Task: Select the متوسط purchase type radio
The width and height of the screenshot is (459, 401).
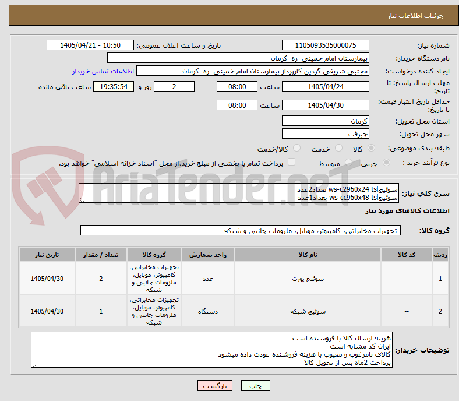Action: 348,162
